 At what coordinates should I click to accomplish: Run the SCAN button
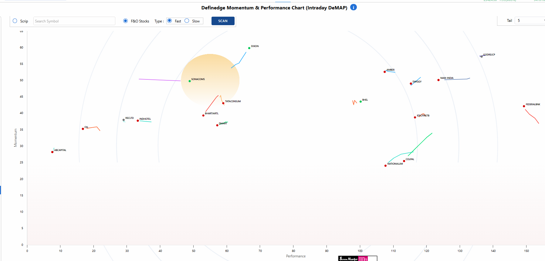coord(223,21)
